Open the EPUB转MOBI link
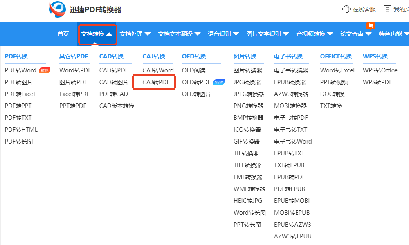This screenshot has width=409, height=245. [292, 200]
